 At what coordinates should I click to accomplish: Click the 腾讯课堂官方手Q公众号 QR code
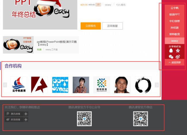84,119
